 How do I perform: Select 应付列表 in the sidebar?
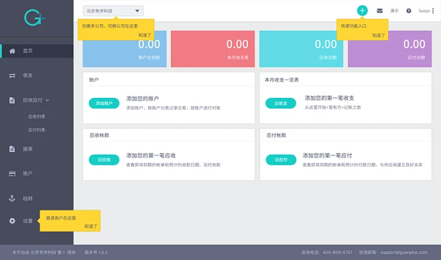(37, 130)
